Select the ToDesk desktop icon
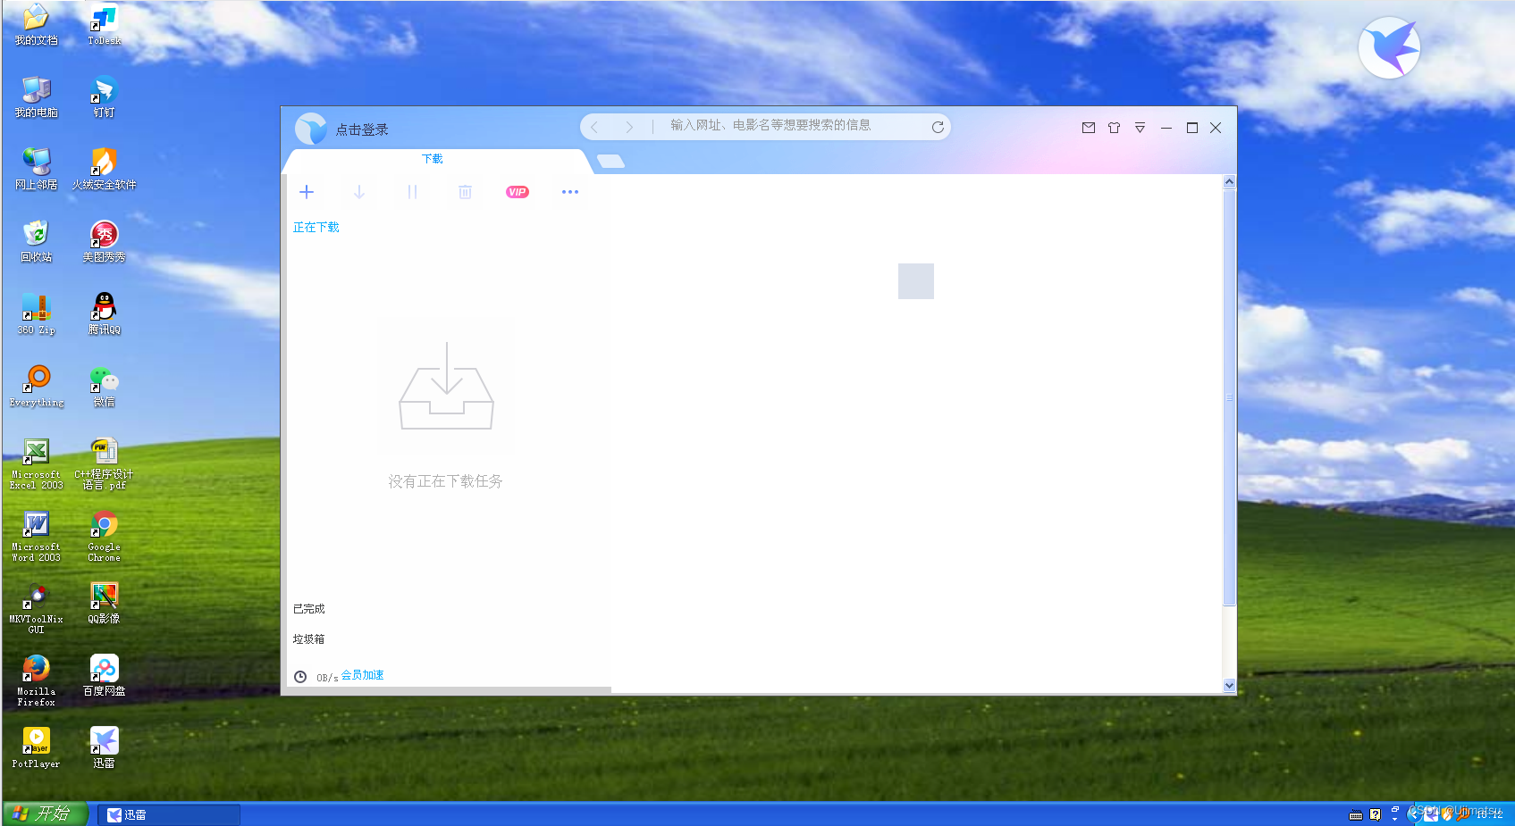The height and width of the screenshot is (826, 1515). (x=104, y=24)
